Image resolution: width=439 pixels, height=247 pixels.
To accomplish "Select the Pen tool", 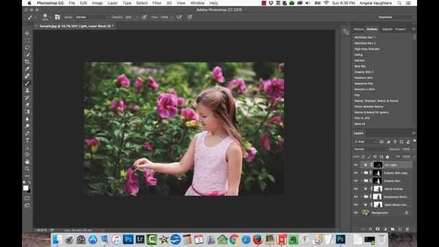I will point(27,133).
